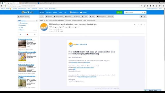
Task: Open Ещё in the blue navigation
Action: (x=65, y=12)
